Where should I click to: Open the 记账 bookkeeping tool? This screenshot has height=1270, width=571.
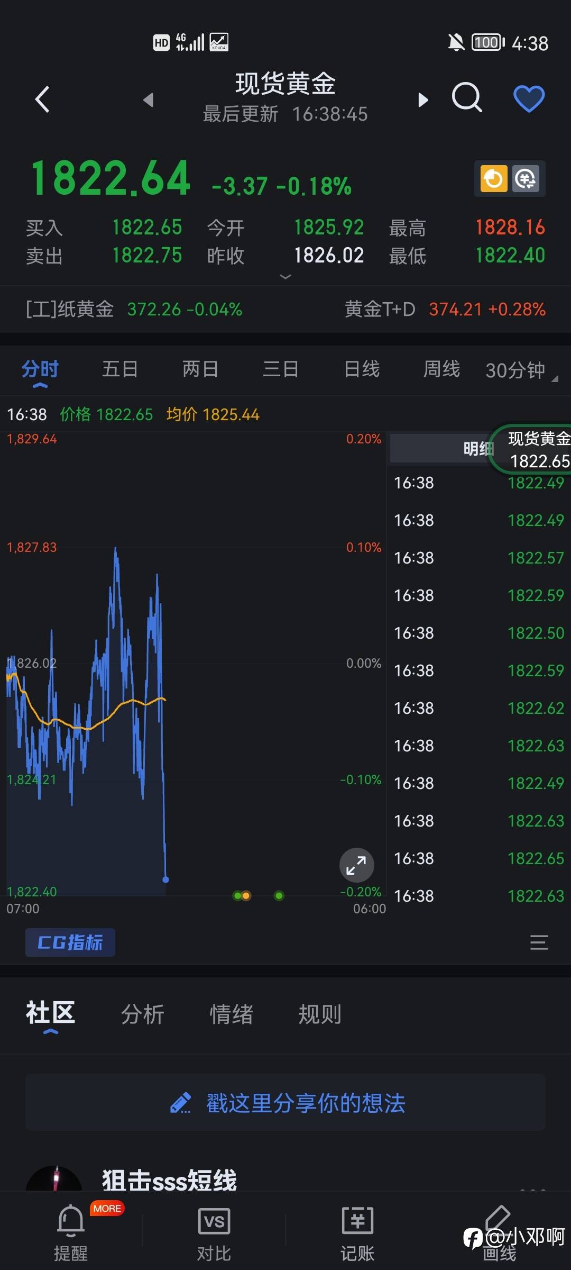(357, 1233)
